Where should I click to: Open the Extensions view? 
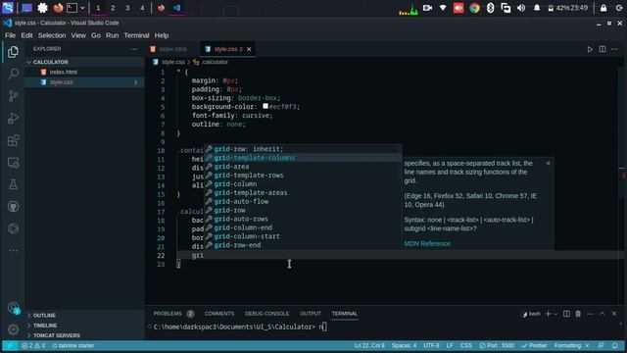click(x=13, y=140)
